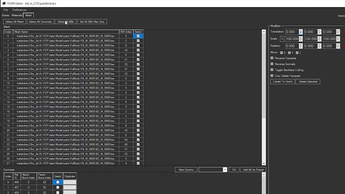This screenshot has width=345, height=194.
Task: Click the OK button beside dummy dropdown
Action: pyautogui.click(x=234, y=170)
